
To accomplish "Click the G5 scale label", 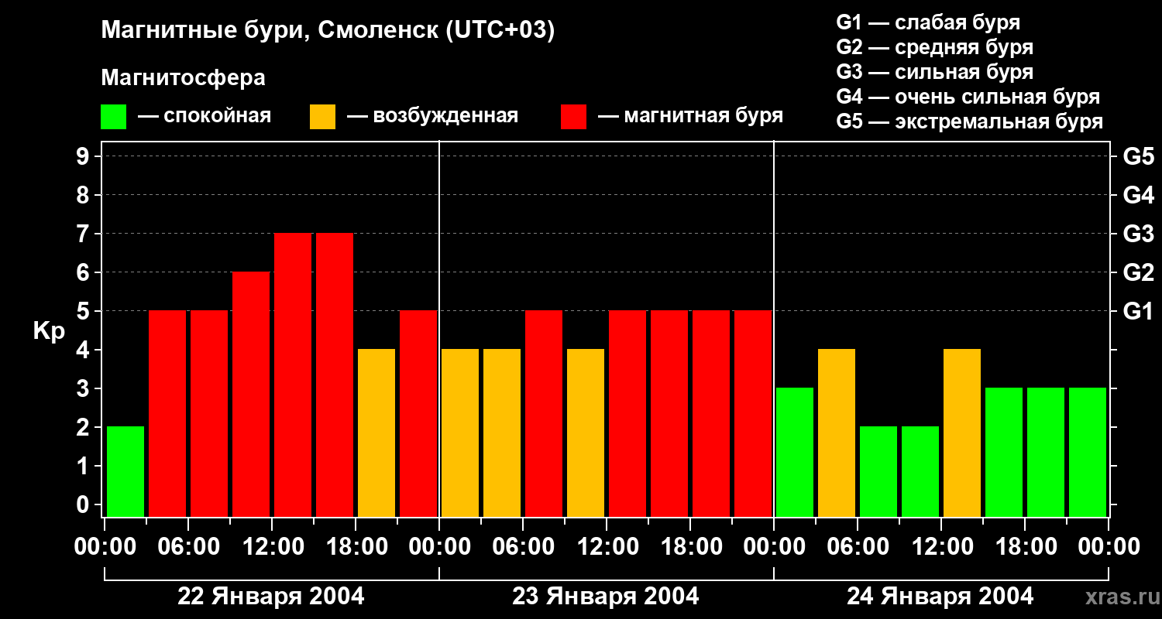I will (x=1138, y=156).
